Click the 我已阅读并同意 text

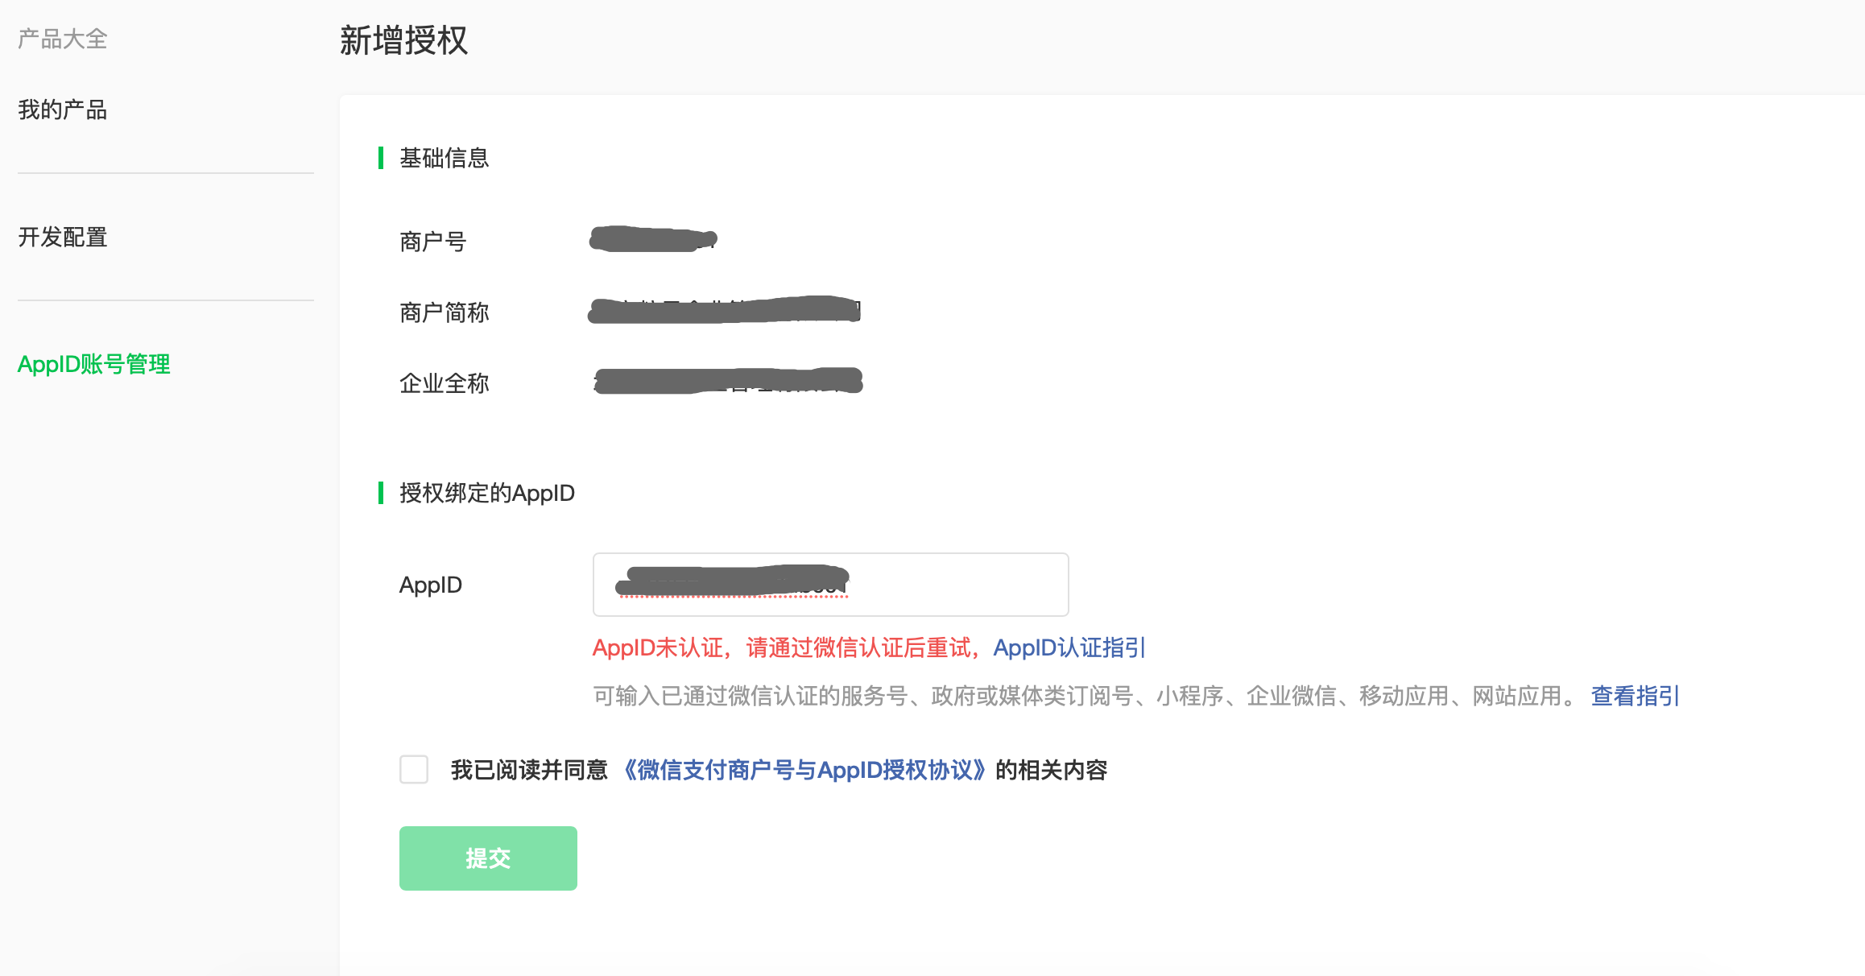tap(529, 770)
